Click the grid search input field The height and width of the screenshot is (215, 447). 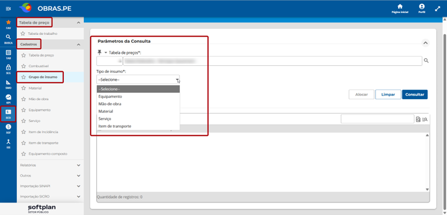[377, 119]
